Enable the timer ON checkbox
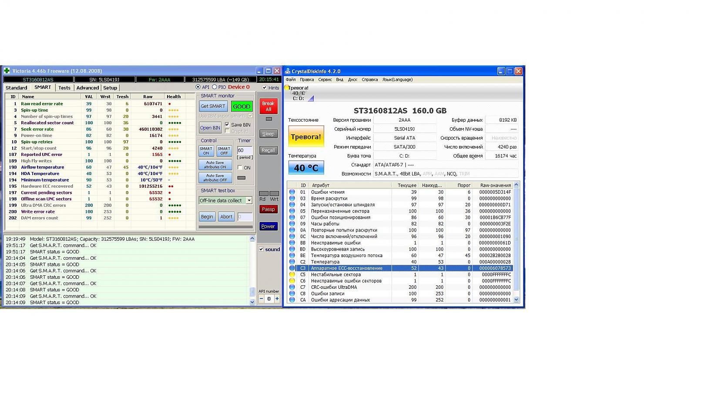 coord(240,168)
